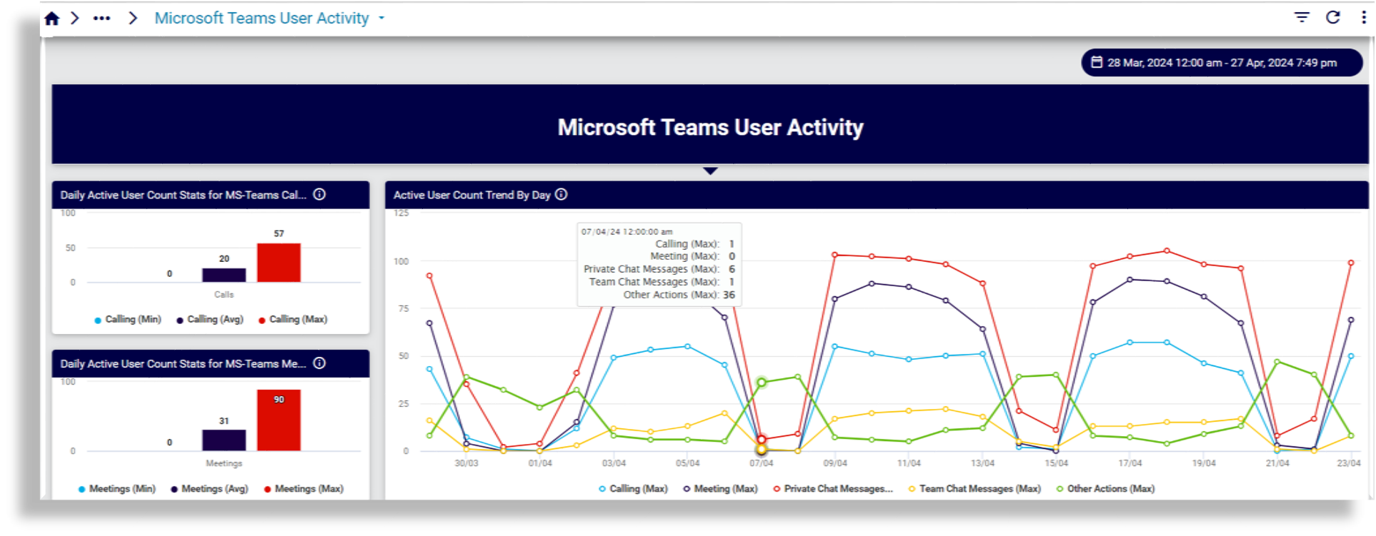Click the 15/04 x-axis date label
Image resolution: width=1376 pixels, height=536 pixels.
click(x=1057, y=463)
